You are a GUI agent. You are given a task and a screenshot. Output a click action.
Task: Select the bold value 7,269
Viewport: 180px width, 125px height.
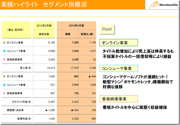pyautogui.click(x=75, y=43)
